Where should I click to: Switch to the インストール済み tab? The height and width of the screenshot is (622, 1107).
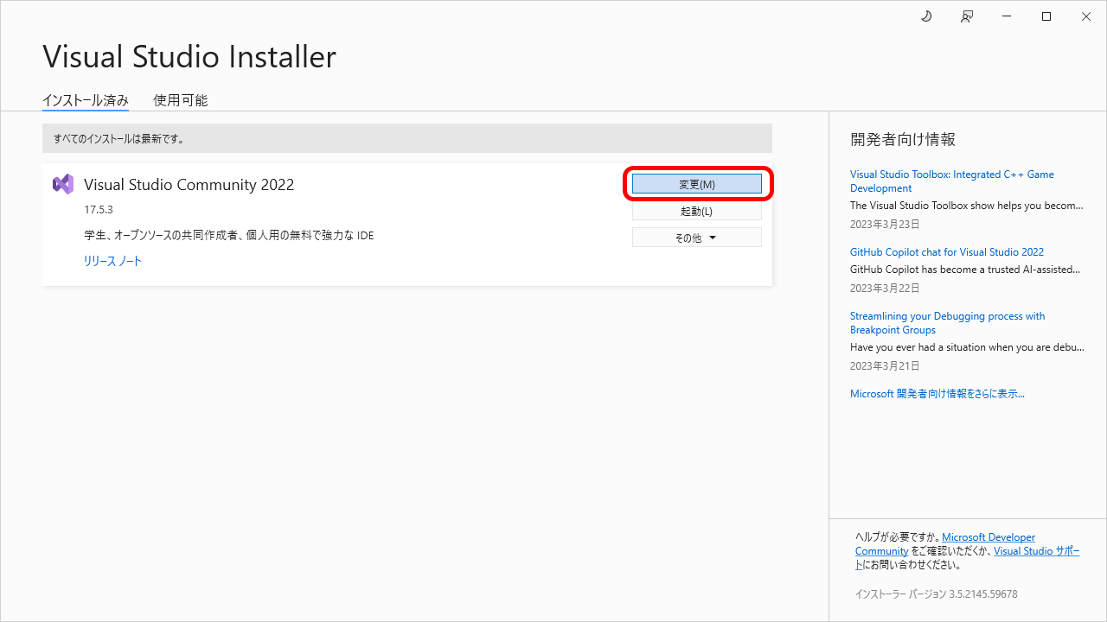click(x=86, y=100)
